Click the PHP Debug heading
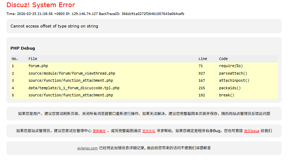 [x=23, y=48]
